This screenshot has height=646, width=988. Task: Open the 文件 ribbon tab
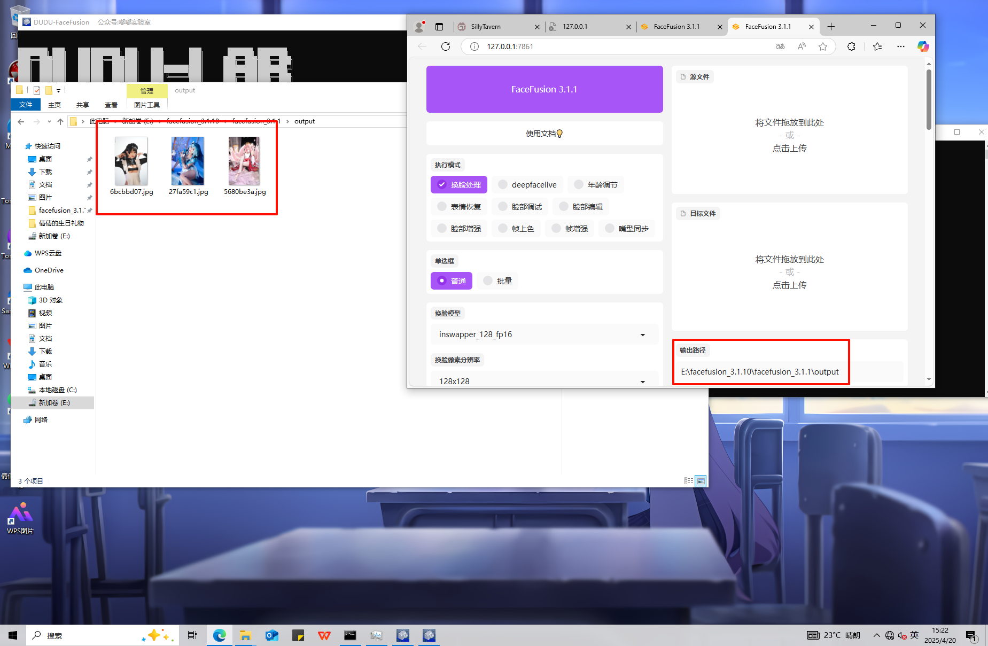26,105
